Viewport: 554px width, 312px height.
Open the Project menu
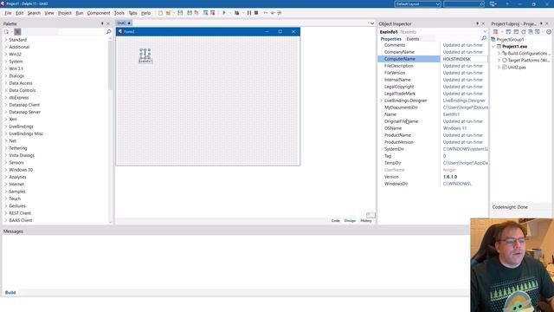click(x=65, y=13)
